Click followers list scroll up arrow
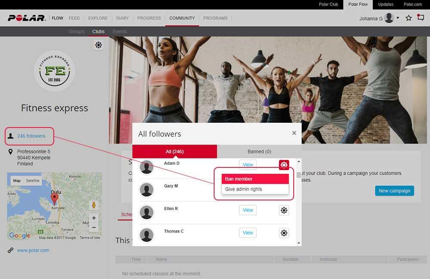Image resolution: width=430 pixels, height=279 pixels. [x=299, y=161]
